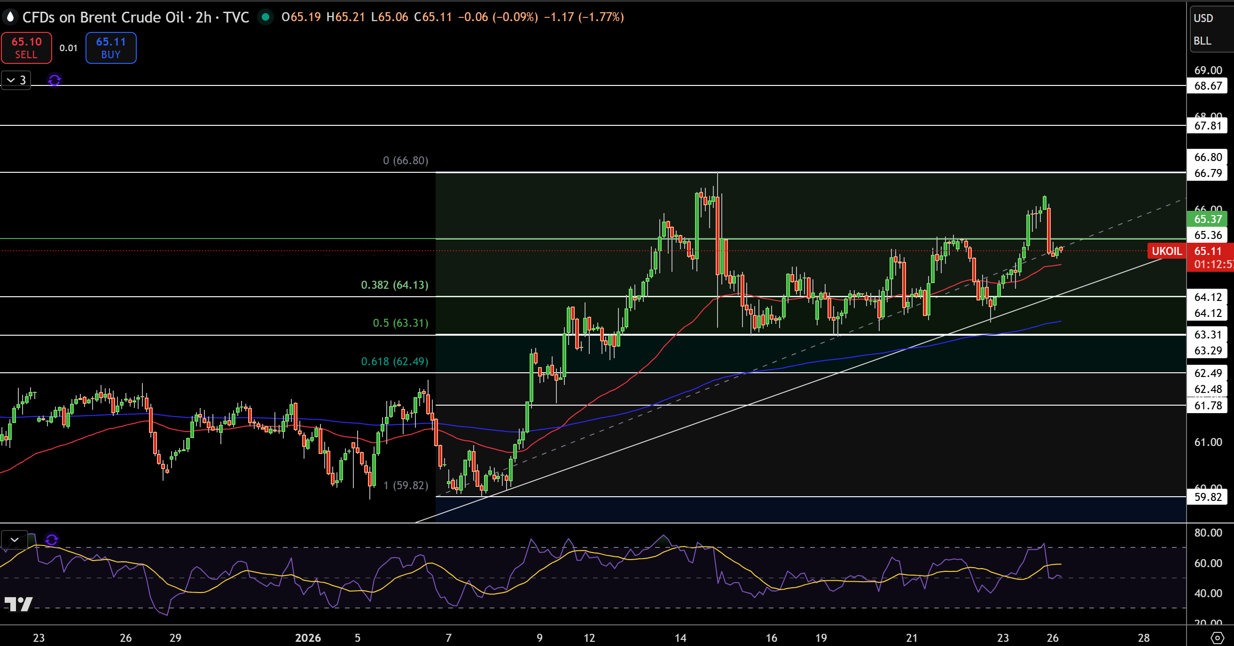Collapse the indicator legend showing 3
The image size is (1234, 646).
coord(16,80)
